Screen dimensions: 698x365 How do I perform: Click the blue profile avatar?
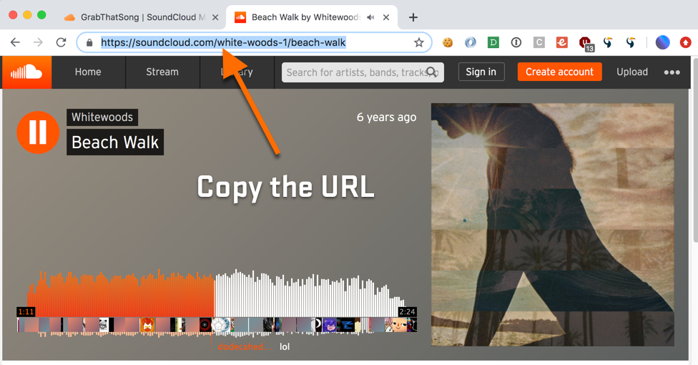(x=662, y=42)
